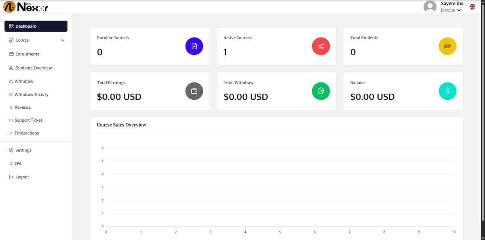The height and width of the screenshot is (240, 485).
Task: Click the Course Sales Overview heading
Action: coord(122,125)
